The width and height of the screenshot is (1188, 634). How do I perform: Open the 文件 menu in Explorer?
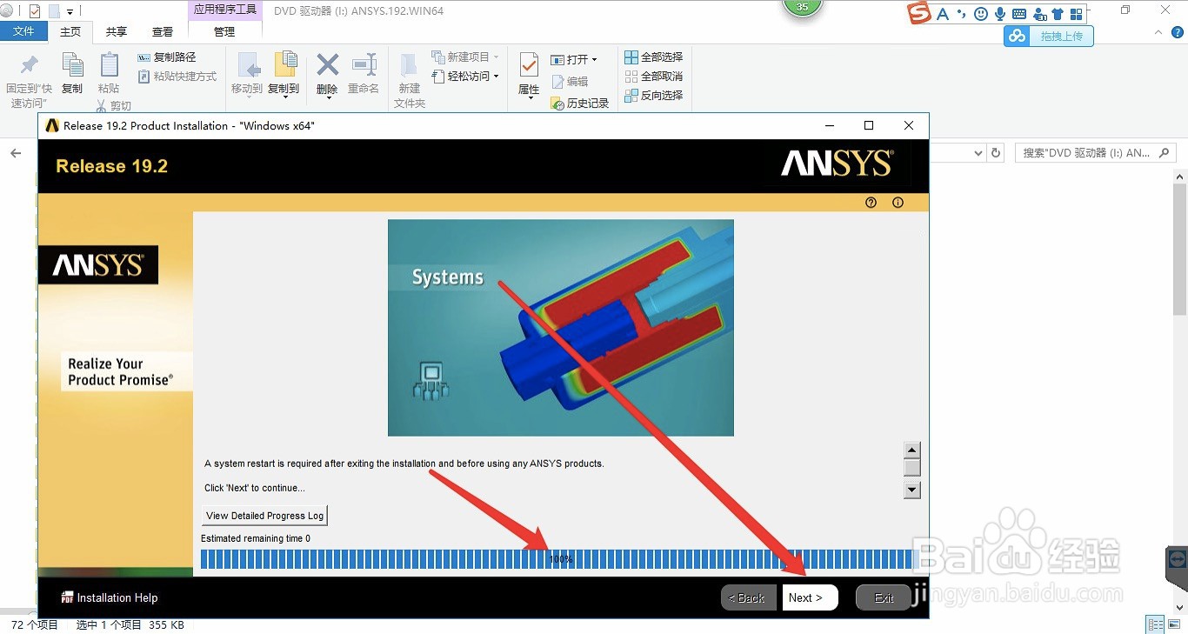click(x=24, y=31)
